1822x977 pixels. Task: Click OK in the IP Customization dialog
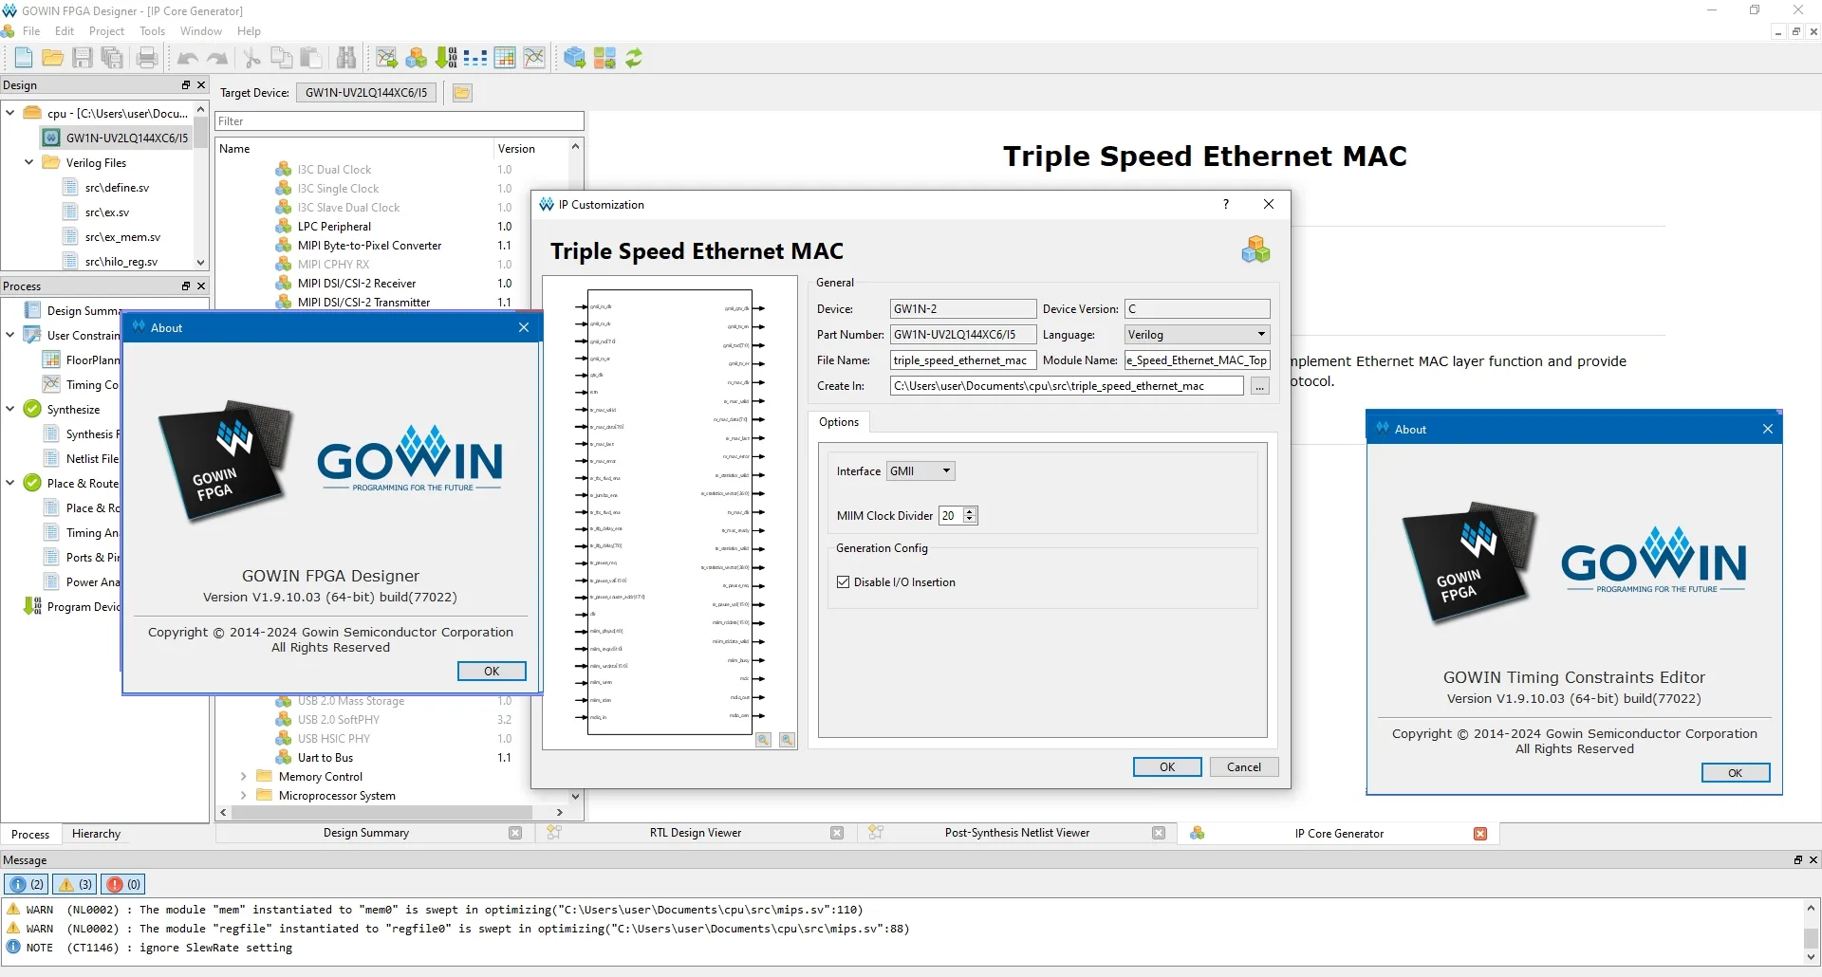click(1167, 767)
